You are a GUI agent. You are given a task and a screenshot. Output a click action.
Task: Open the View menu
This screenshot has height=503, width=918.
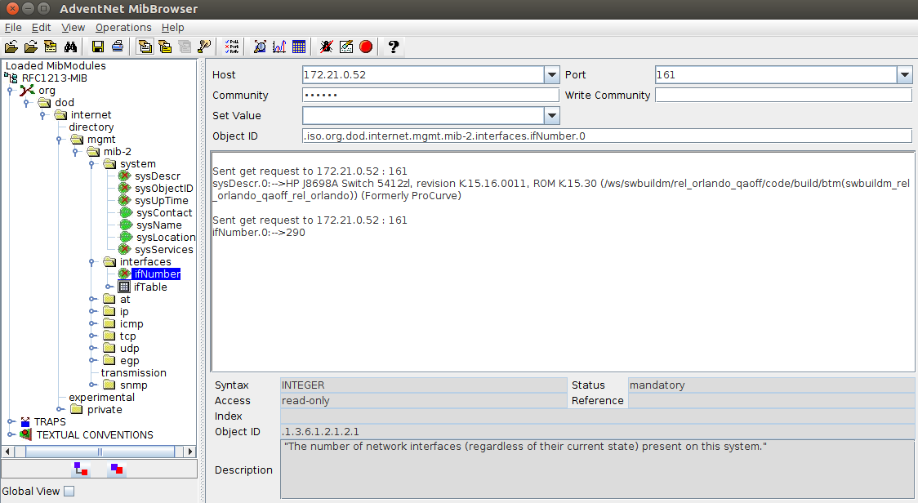coord(73,27)
